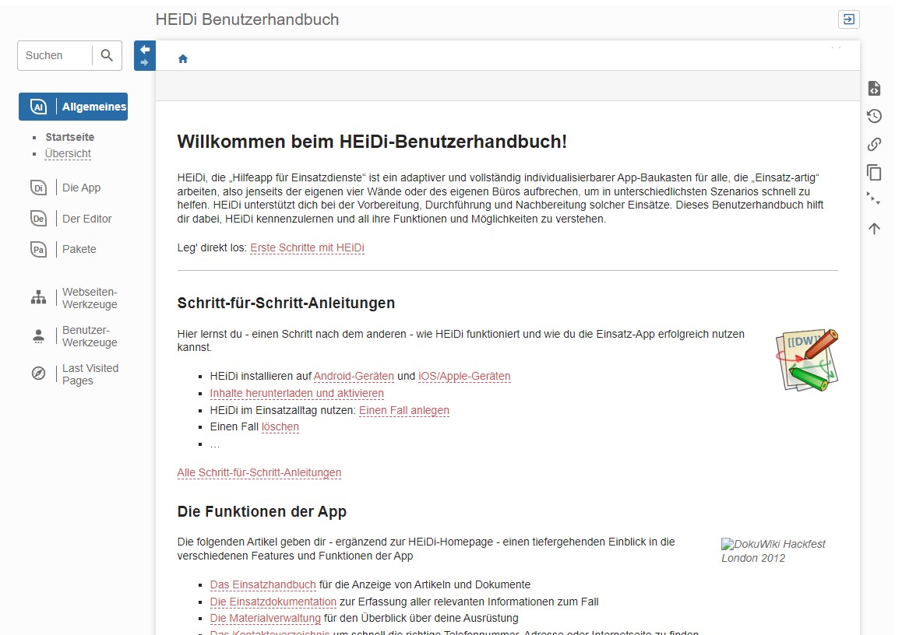
Task: Focus the Suchen search field
Action: pyautogui.click(x=55, y=55)
